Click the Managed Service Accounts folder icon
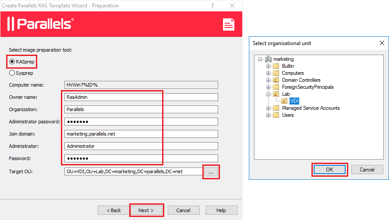Image resolution: width=389 pixels, height=220 pixels. [x=276, y=108]
